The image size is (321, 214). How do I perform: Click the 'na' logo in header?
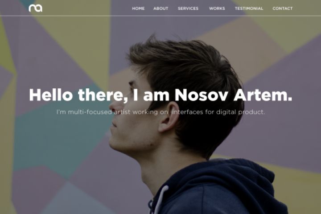pyautogui.click(x=35, y=8)
